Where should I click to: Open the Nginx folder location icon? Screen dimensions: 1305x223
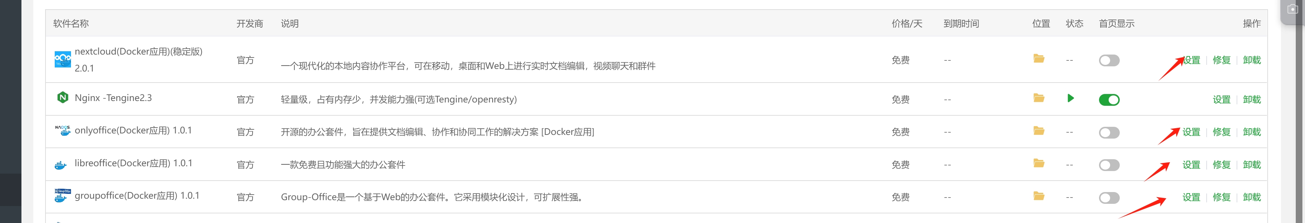point(1038,98)
